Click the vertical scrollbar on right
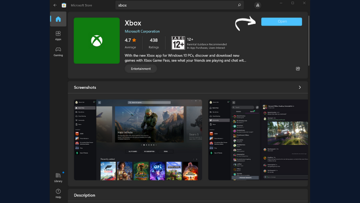The height and width of the screenshot is (203, 360). click(x=309, y=41)
